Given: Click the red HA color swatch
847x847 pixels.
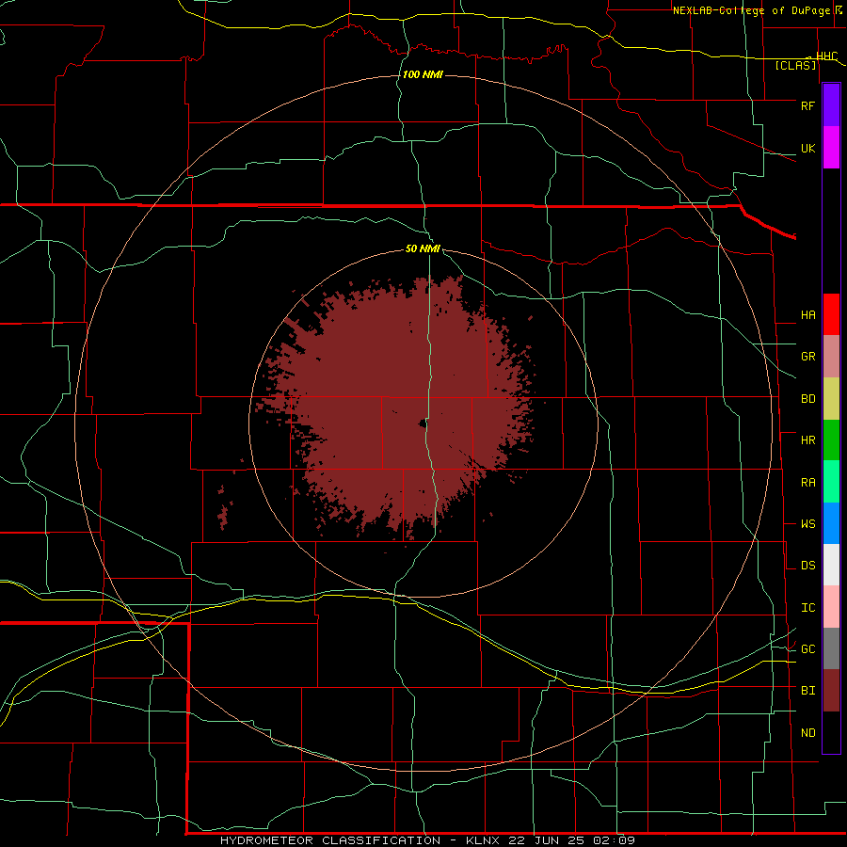Looking at the screenshot, I should point(831,314).
